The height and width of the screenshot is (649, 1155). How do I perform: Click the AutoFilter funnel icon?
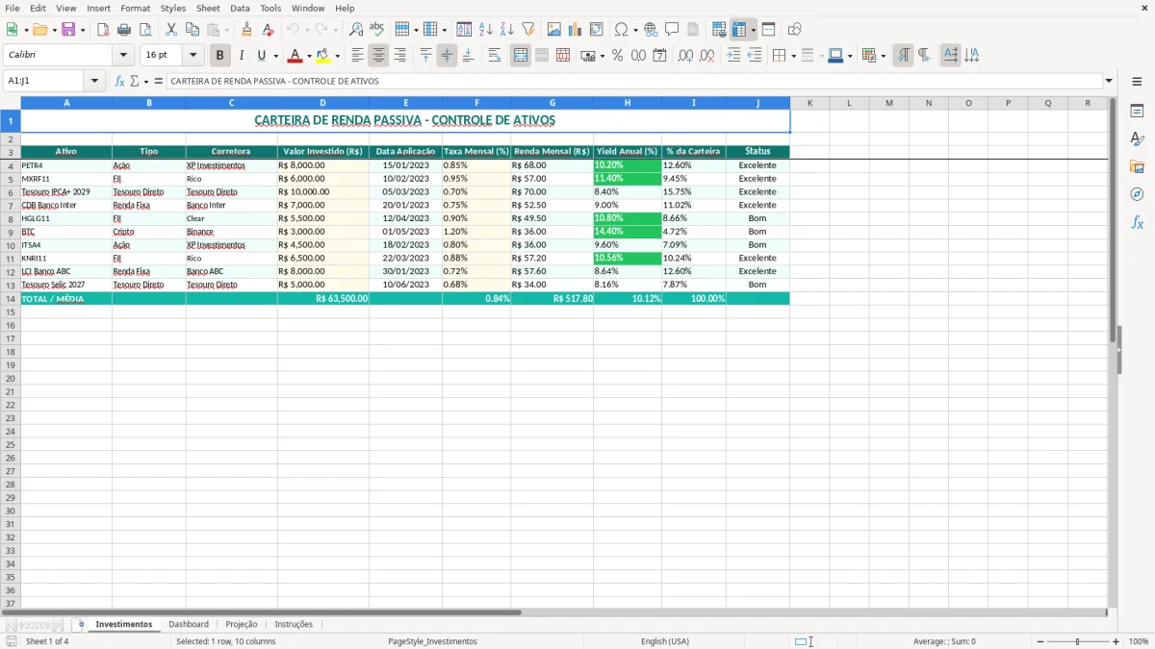pos(528,30)
